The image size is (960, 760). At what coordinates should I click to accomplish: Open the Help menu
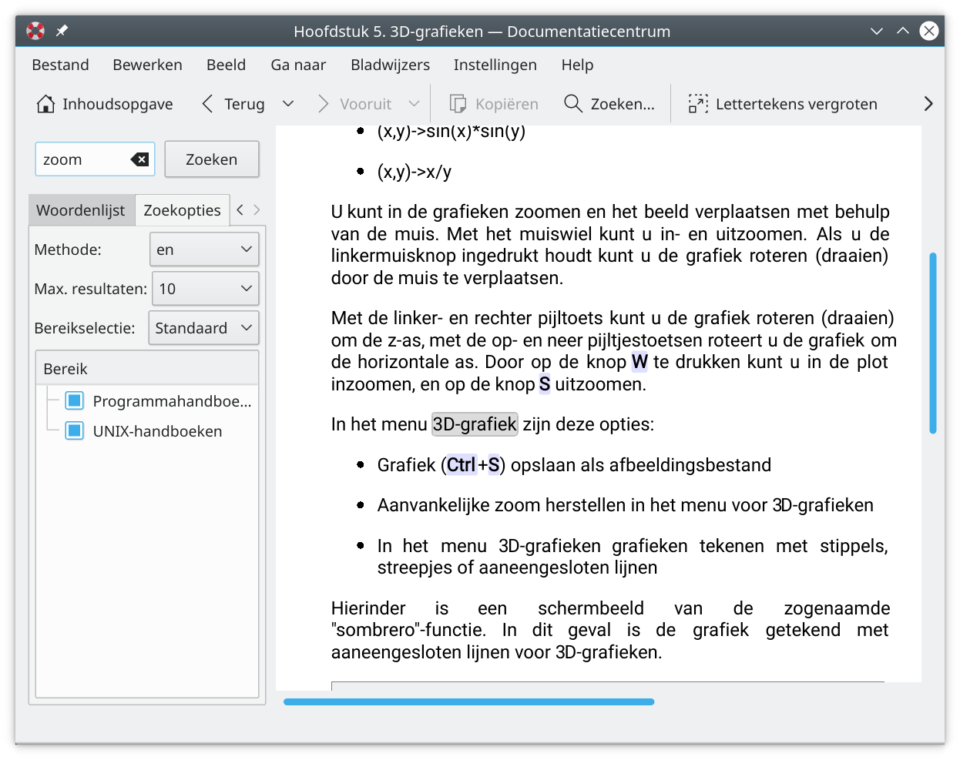click(578, 65)
